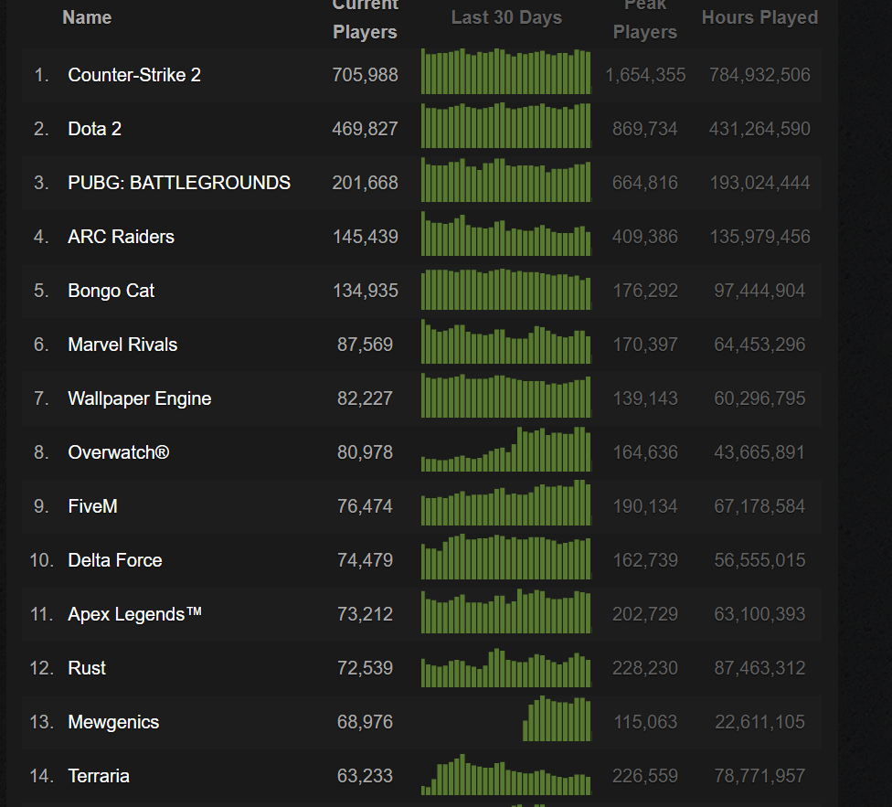This screenshot has height=807, width=892.
Task: Click Overwatch® 30-day player chart
Action: (x=506, y=450)
